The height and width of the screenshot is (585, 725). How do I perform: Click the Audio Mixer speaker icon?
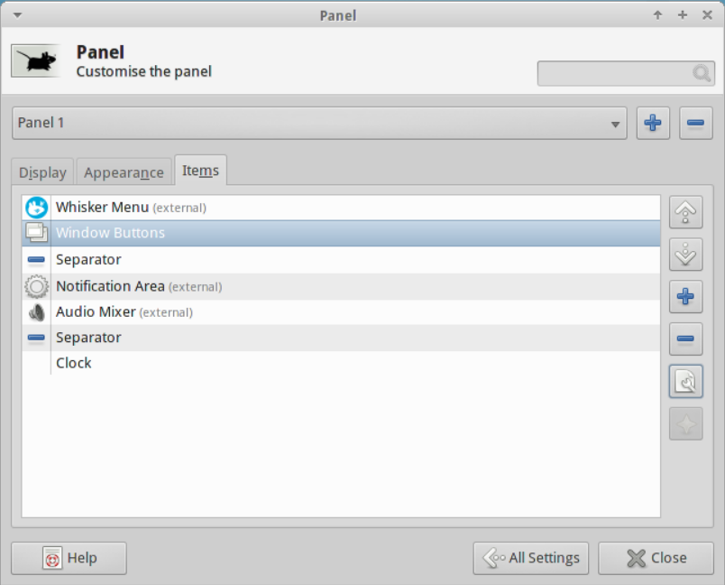[36, 311]
